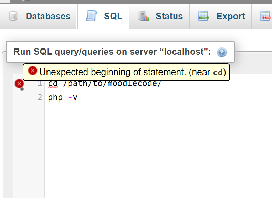Go to the Export tab
This screenshot has width=272, height=198.
(220, 16)
